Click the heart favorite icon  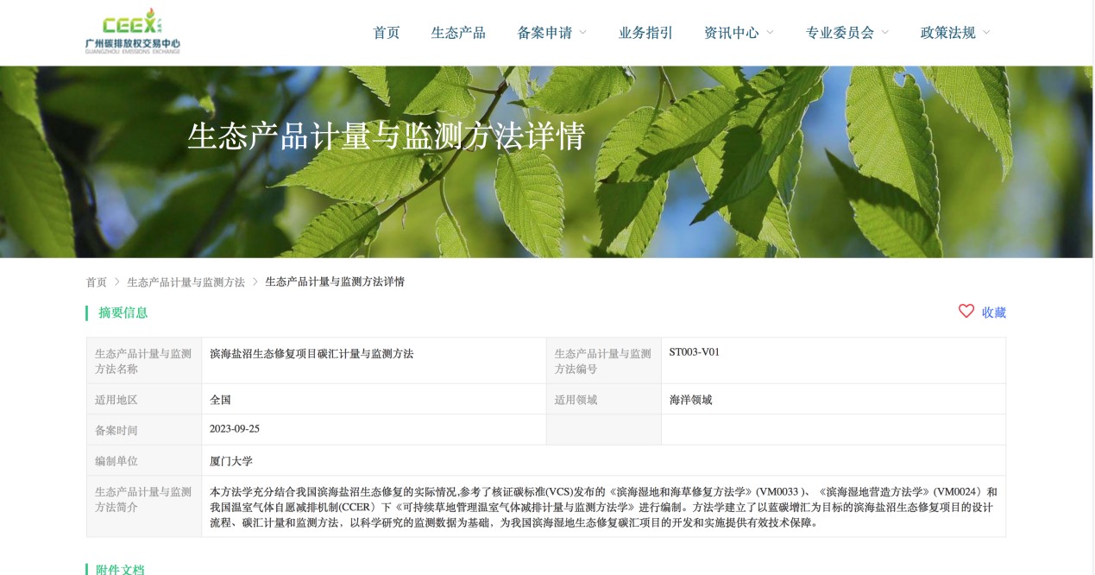(966, 312)
